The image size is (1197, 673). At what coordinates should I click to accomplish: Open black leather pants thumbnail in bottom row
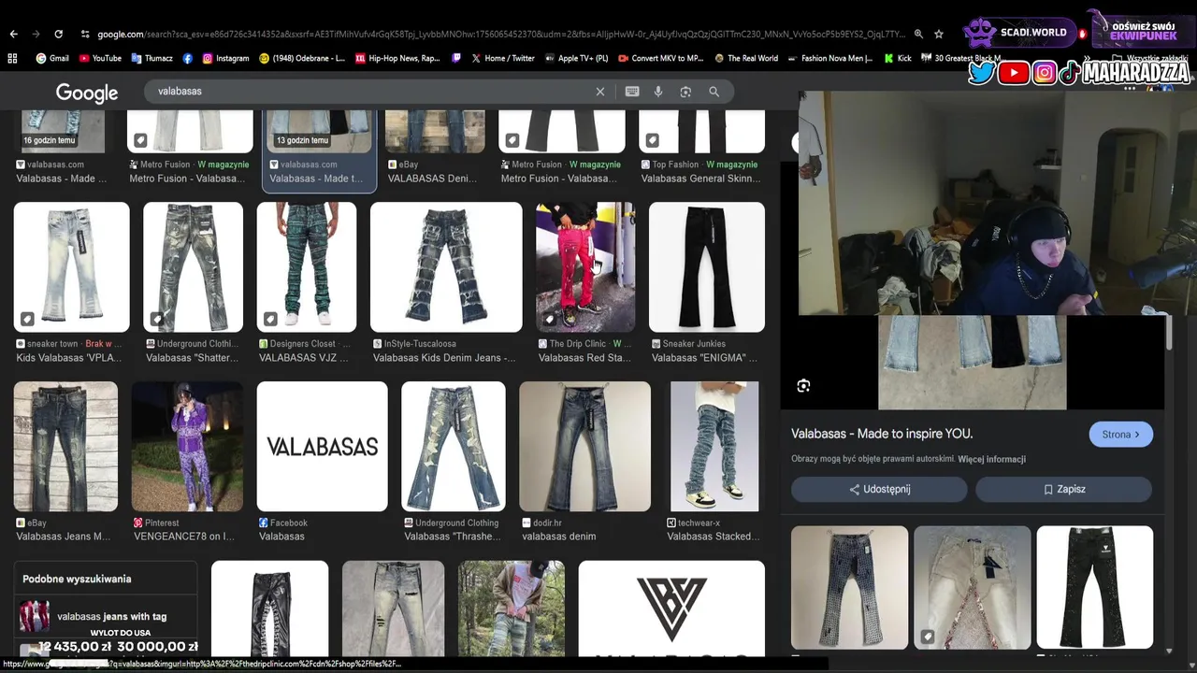269,609
